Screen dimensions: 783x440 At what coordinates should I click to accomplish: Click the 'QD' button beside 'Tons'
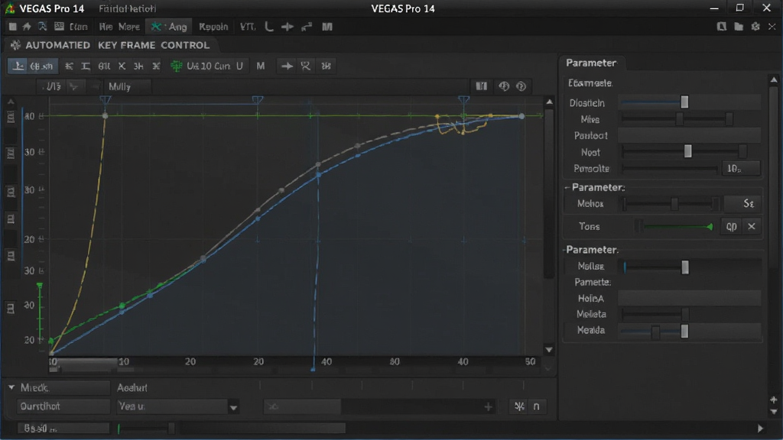[732, 226]
